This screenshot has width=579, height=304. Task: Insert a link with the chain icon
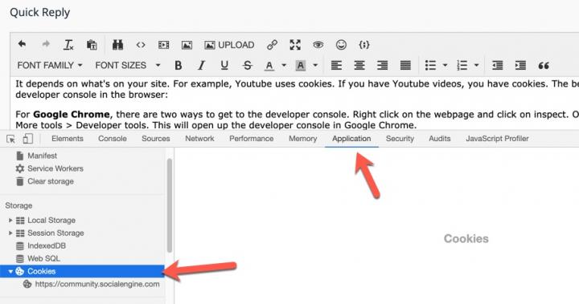pos(272,45)
